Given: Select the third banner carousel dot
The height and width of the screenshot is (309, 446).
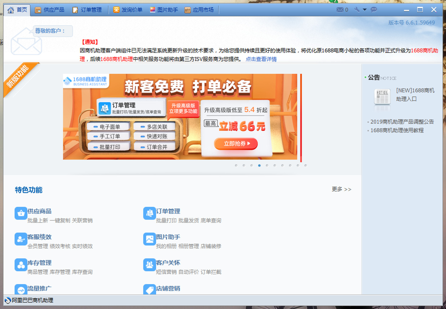Looking at the screenshot, I should (252, 166).
